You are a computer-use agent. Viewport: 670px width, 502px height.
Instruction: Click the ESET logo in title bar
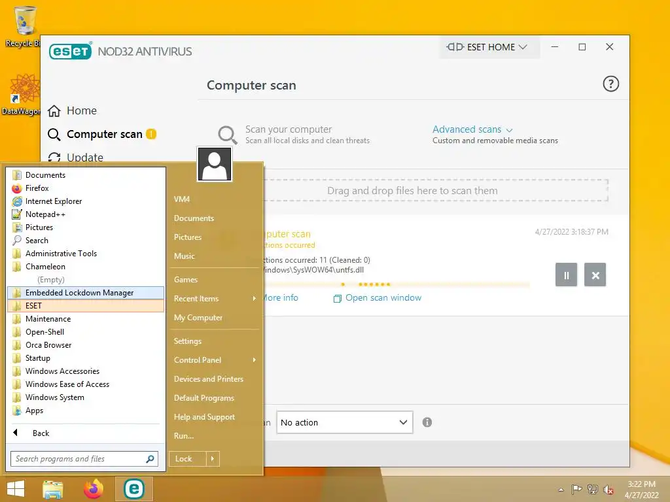(70, 51)
